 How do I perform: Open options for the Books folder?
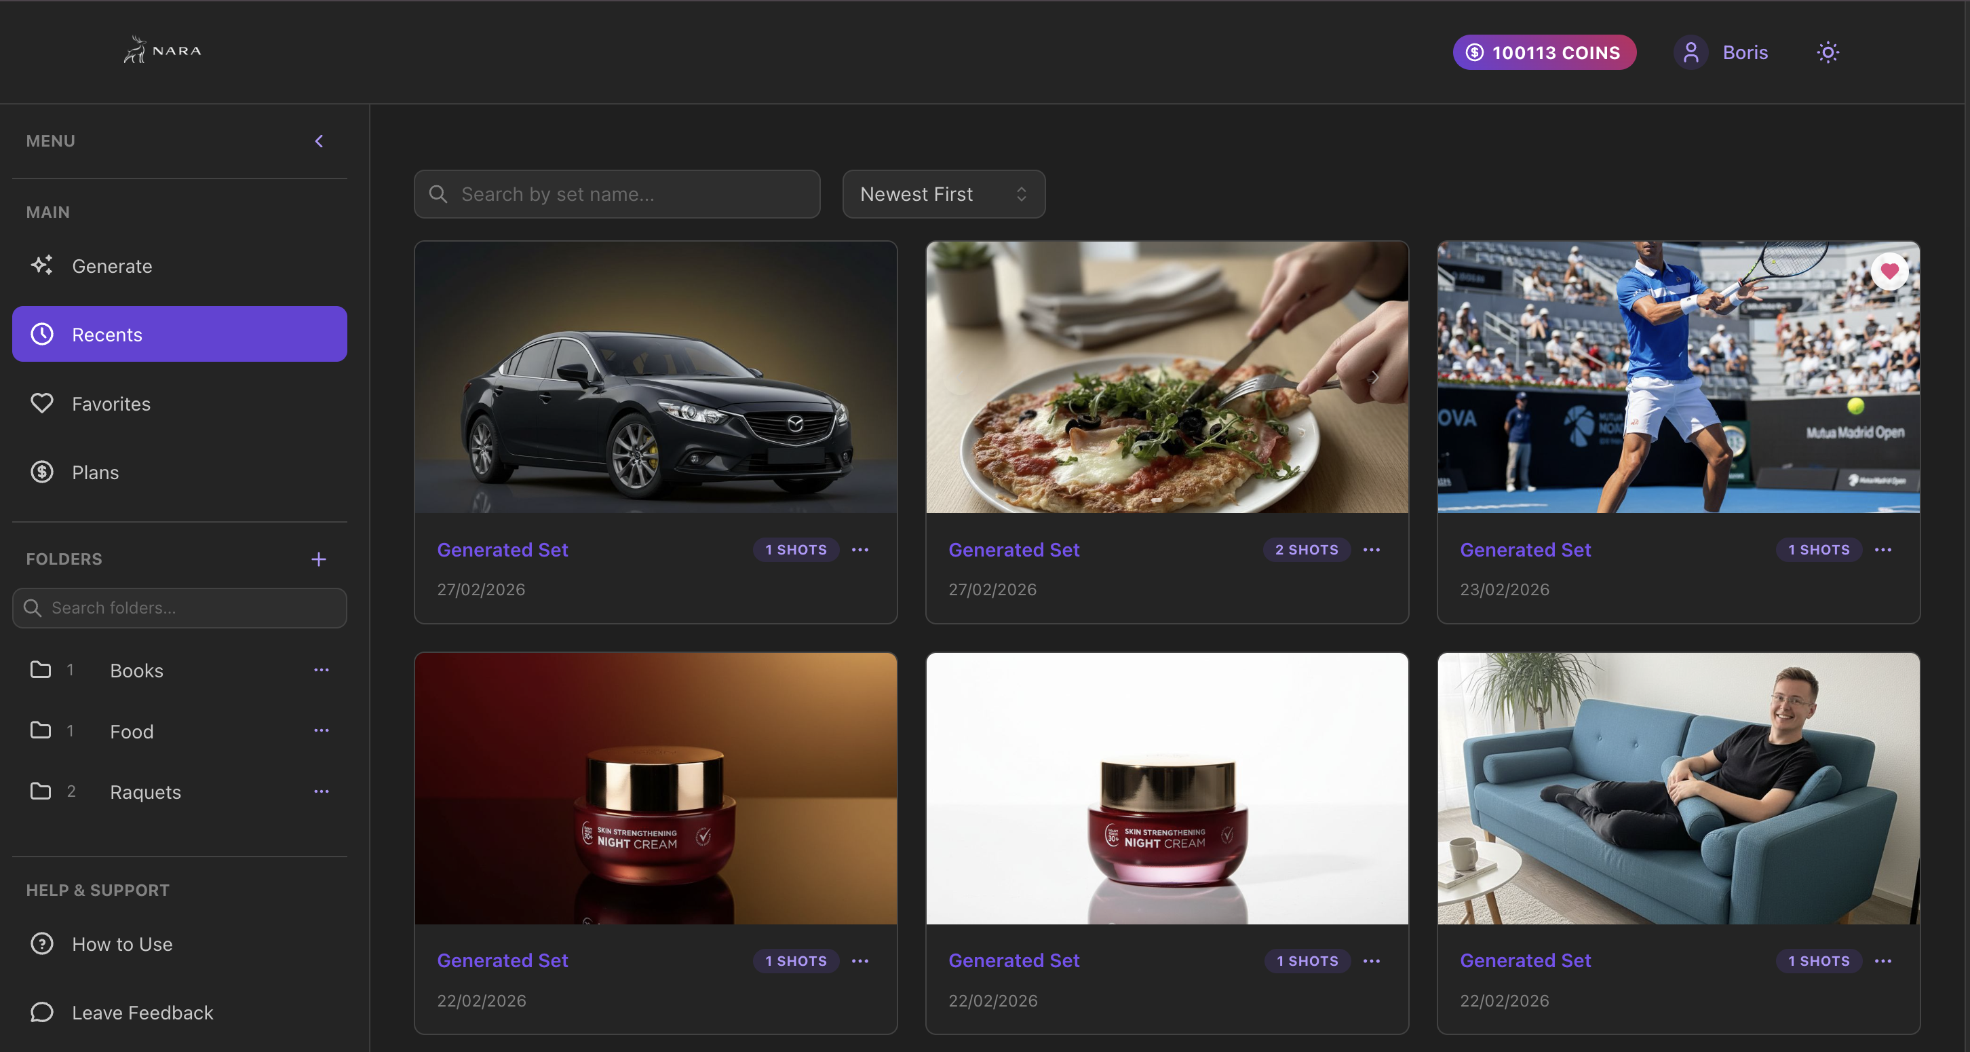pos(321,670)
